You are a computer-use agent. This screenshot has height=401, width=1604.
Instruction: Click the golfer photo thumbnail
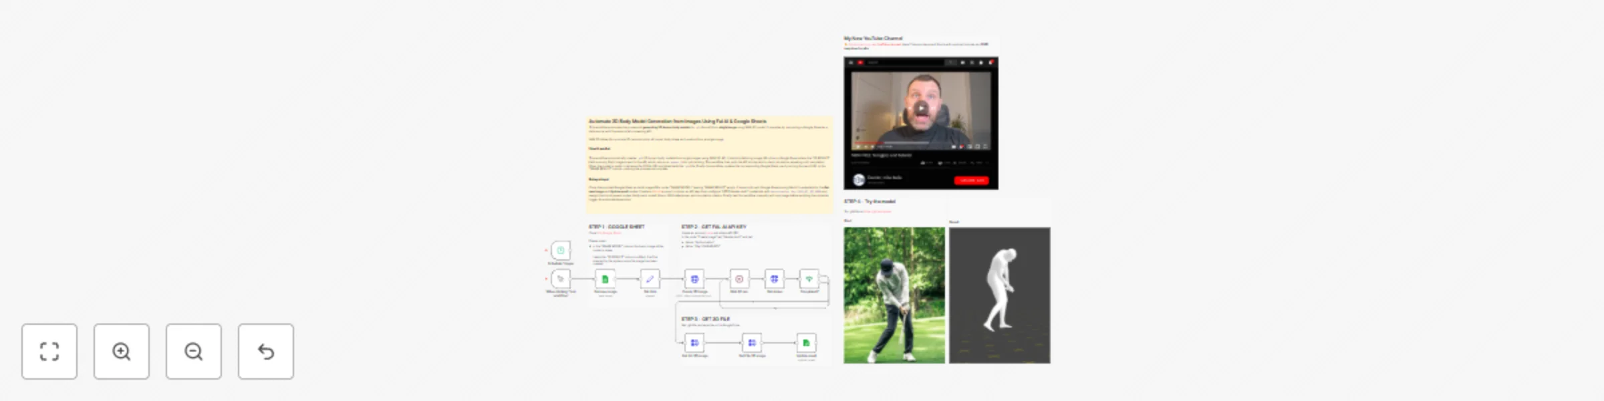[894, 295]
